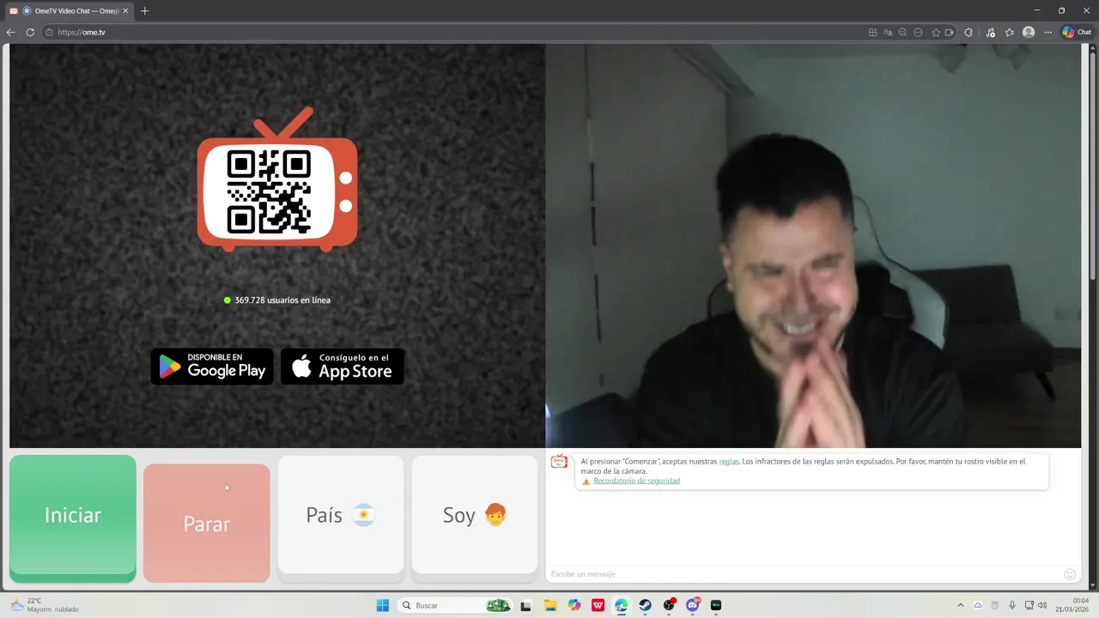This screenshot has height=618, width=1099.
Task: Click the App Store download badge
Action: (x=343, y=367)
